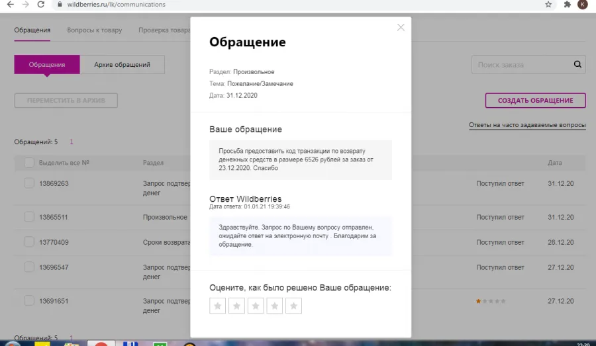Rate the response five stars
This screenshot has width=596, height=346.
[293, 306]
